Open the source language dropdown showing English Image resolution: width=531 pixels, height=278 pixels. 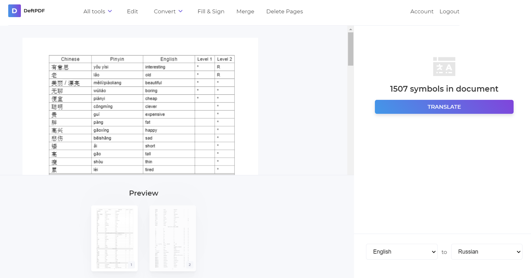click(401, 252)
